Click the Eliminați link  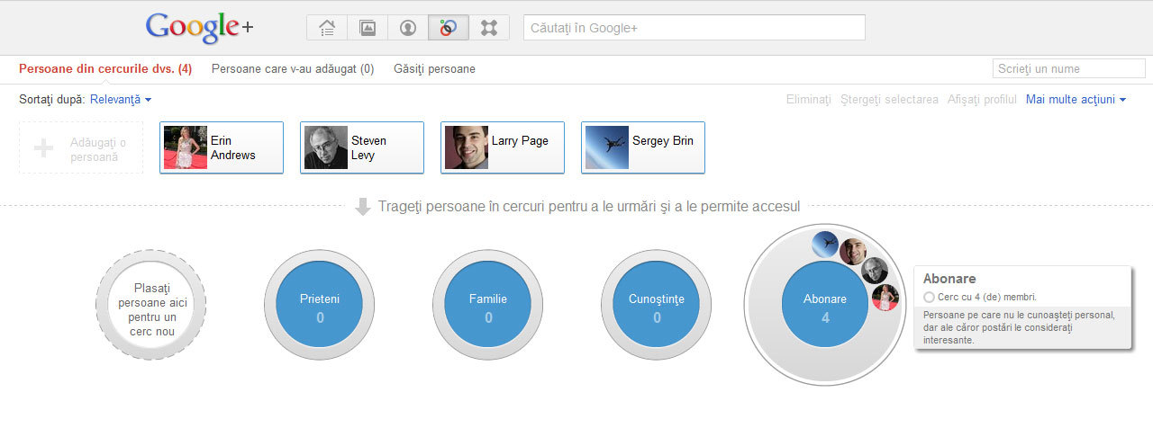click(x=809, y=99)
